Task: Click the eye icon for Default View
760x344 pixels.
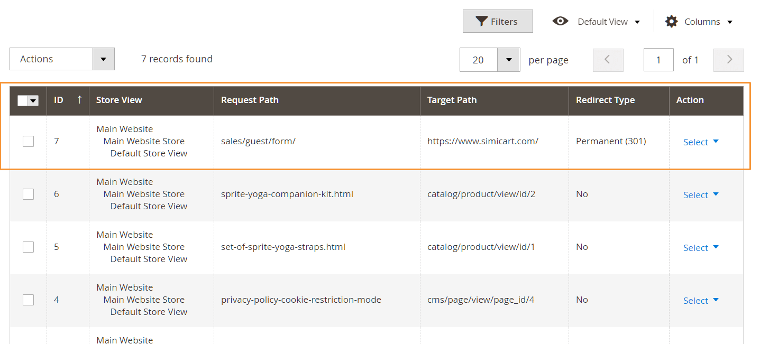Action: click(x=560, y=21)
